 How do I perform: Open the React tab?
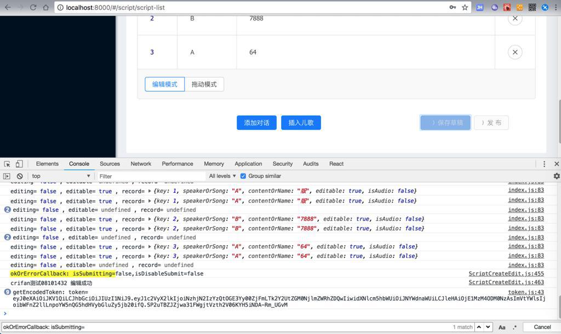pos(336,164)
